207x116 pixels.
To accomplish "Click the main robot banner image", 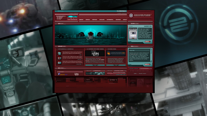I will (91, 35).
